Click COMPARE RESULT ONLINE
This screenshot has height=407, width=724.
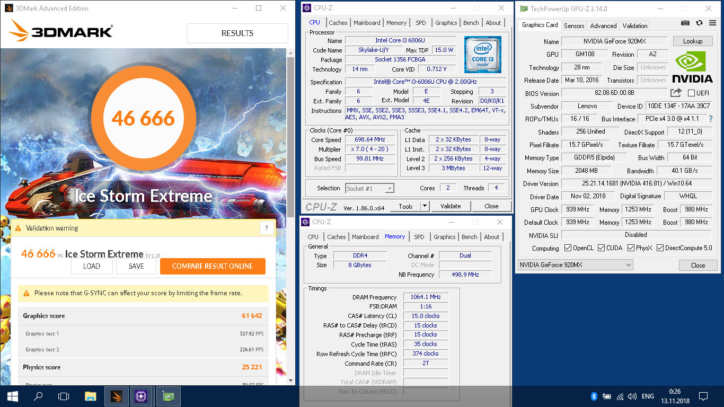[x=213, y=266]
